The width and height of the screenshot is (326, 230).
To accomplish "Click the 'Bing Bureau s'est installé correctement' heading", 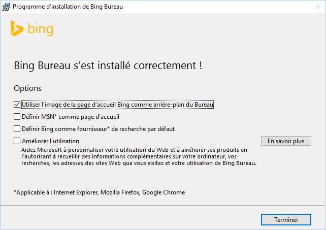I will (x=110, y=66).
